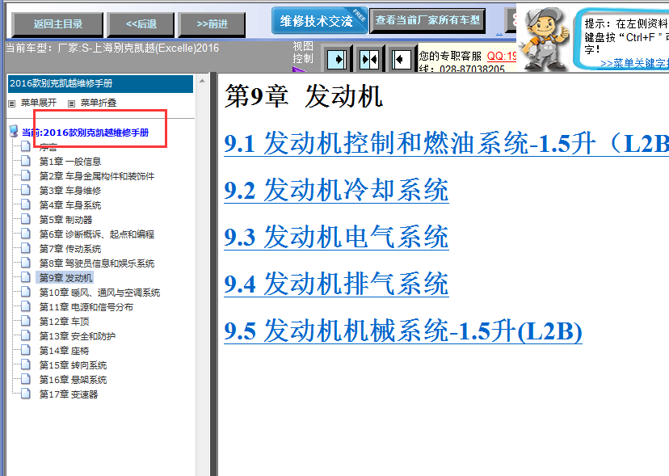
Task: Open 第16章 悬架系统
Action: coord(73,380)
